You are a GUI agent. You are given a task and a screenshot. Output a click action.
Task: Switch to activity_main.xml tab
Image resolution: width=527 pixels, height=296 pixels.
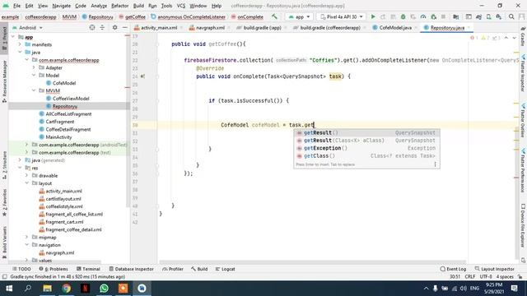159,27
